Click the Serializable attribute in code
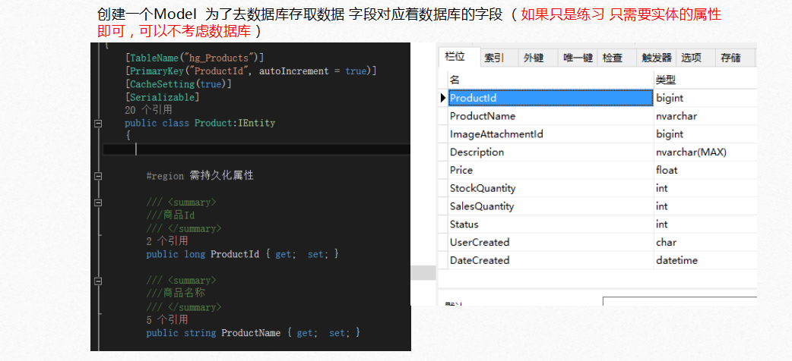The image size is (792, 361). point(162,97)
